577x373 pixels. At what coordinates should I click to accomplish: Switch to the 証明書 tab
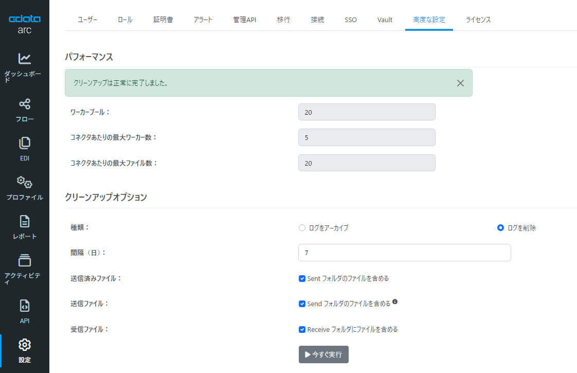[163, 20]
